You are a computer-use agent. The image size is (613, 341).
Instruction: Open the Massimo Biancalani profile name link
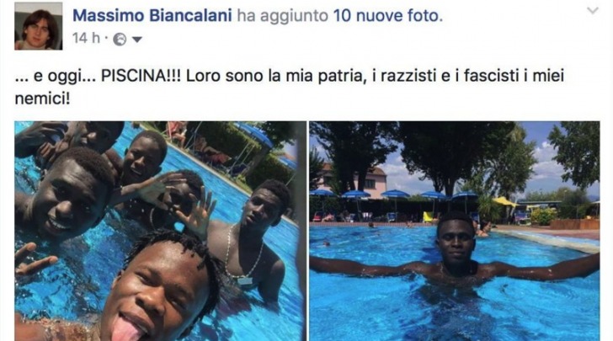(x=152, y=16)
